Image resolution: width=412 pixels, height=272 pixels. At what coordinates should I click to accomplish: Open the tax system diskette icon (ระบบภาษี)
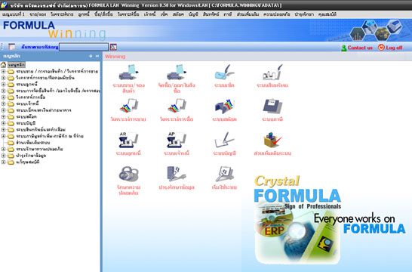click(272, 106)
